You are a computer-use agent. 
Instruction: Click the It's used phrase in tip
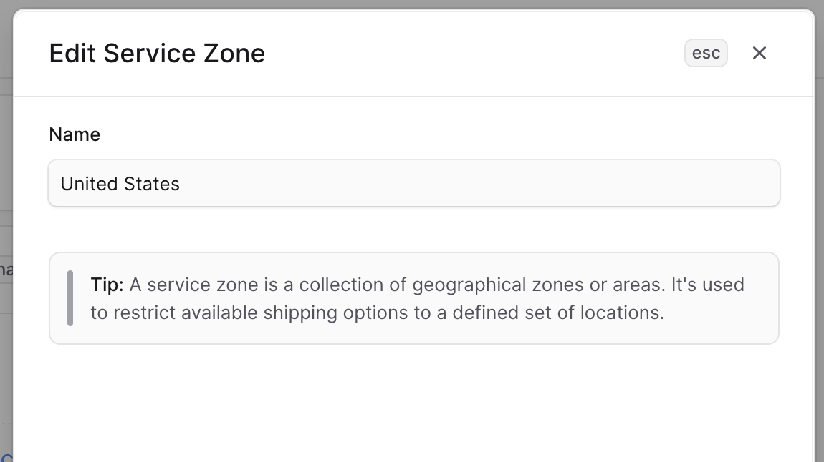707,285
